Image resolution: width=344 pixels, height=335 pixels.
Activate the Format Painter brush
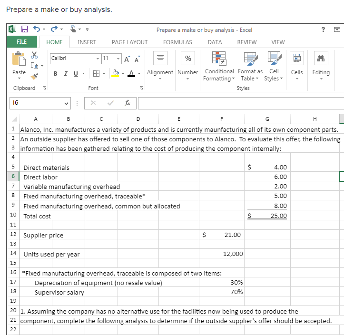[x=34, y=76]
